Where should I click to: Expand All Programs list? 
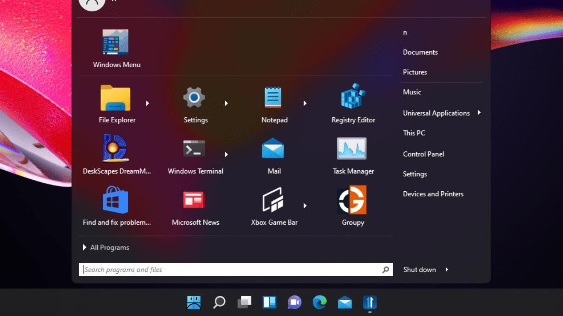point(106,248)
